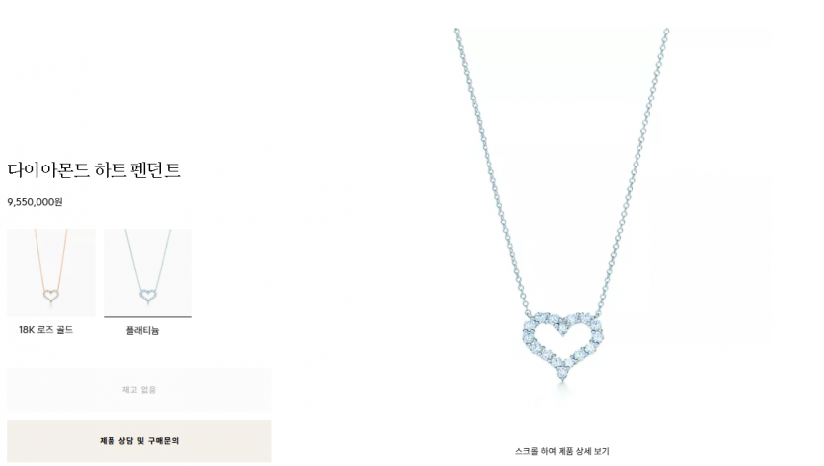Viewport: 824px width, 466px height.
Task: Click the platinum chain in thumbnail
Action: click(133, 257)
